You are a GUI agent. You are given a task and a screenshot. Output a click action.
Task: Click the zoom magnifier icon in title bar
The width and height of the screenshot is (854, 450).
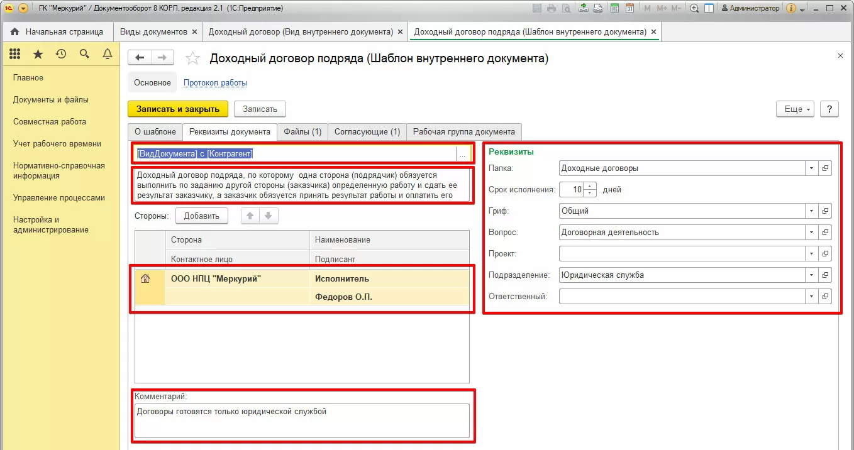pyautogui.click(x=694, y=8)
